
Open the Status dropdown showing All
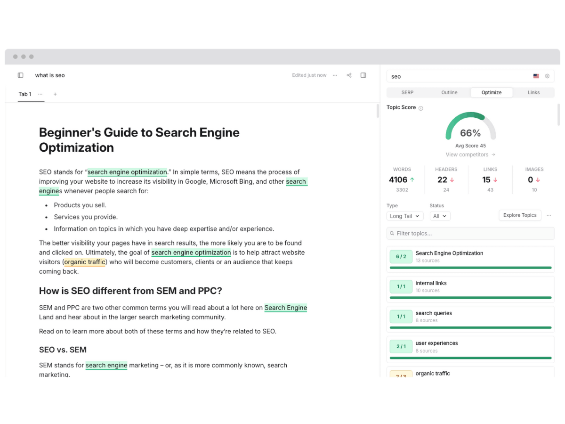point(440,216)
